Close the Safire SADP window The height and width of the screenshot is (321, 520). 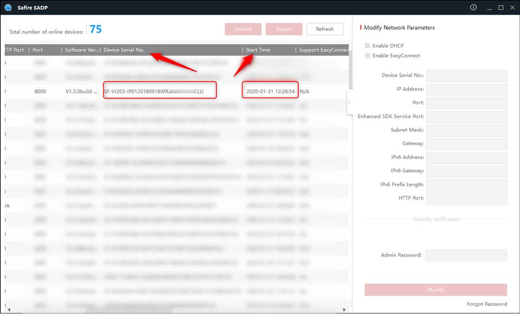coord(512,7)
